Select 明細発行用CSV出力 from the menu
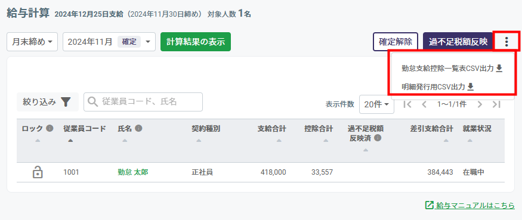 [437, 87]
